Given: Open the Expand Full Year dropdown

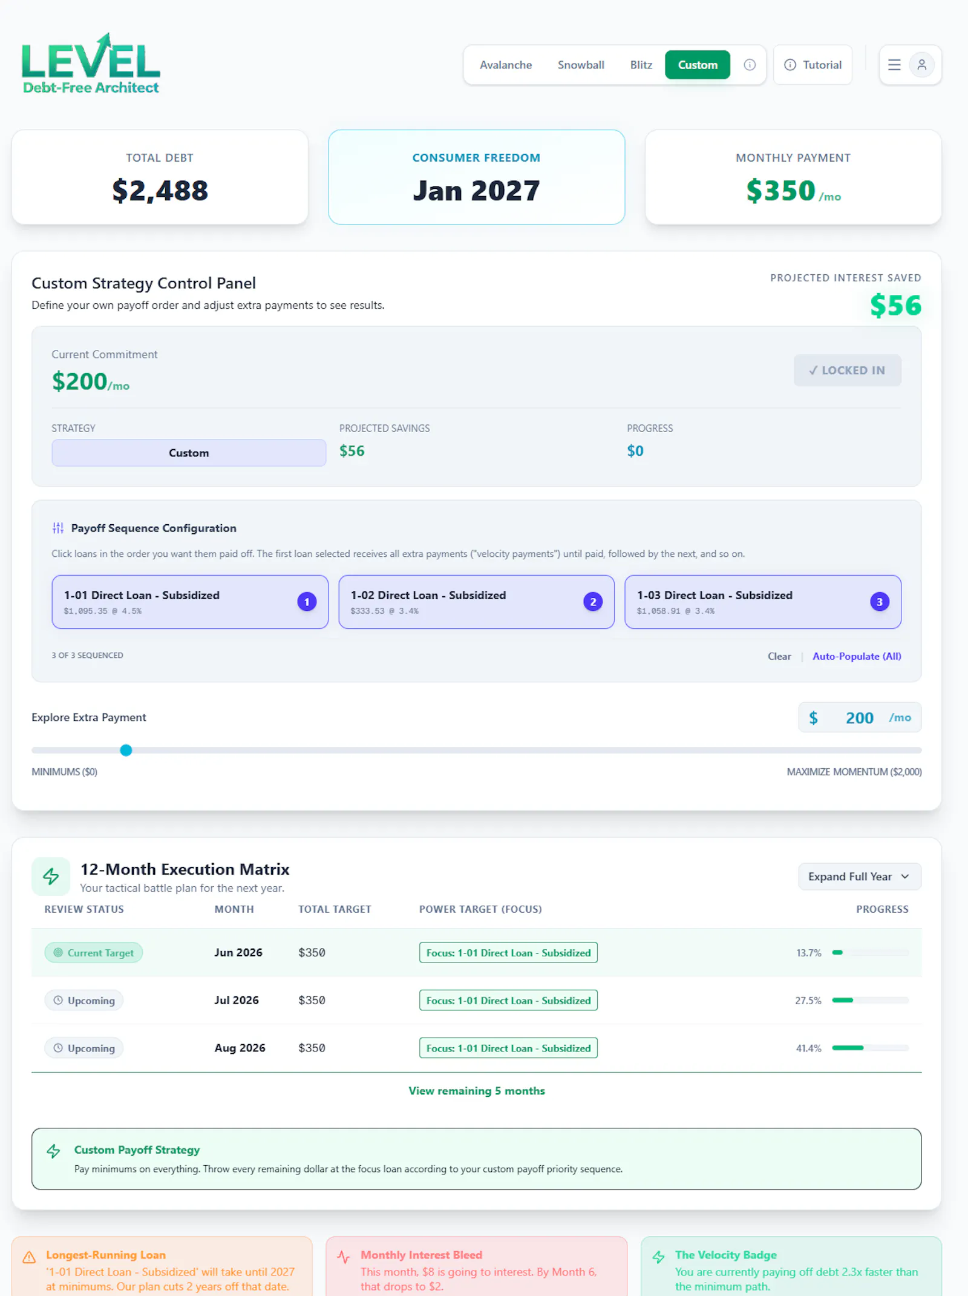Looking at the screenshot, I should pyautogui.click(x=860, y=877).
